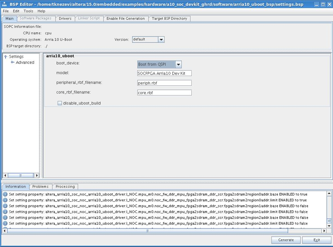This screenshot has height=247, width=333.
Task: Click the settings tree scroll right arrow
Action: [37, 175]
